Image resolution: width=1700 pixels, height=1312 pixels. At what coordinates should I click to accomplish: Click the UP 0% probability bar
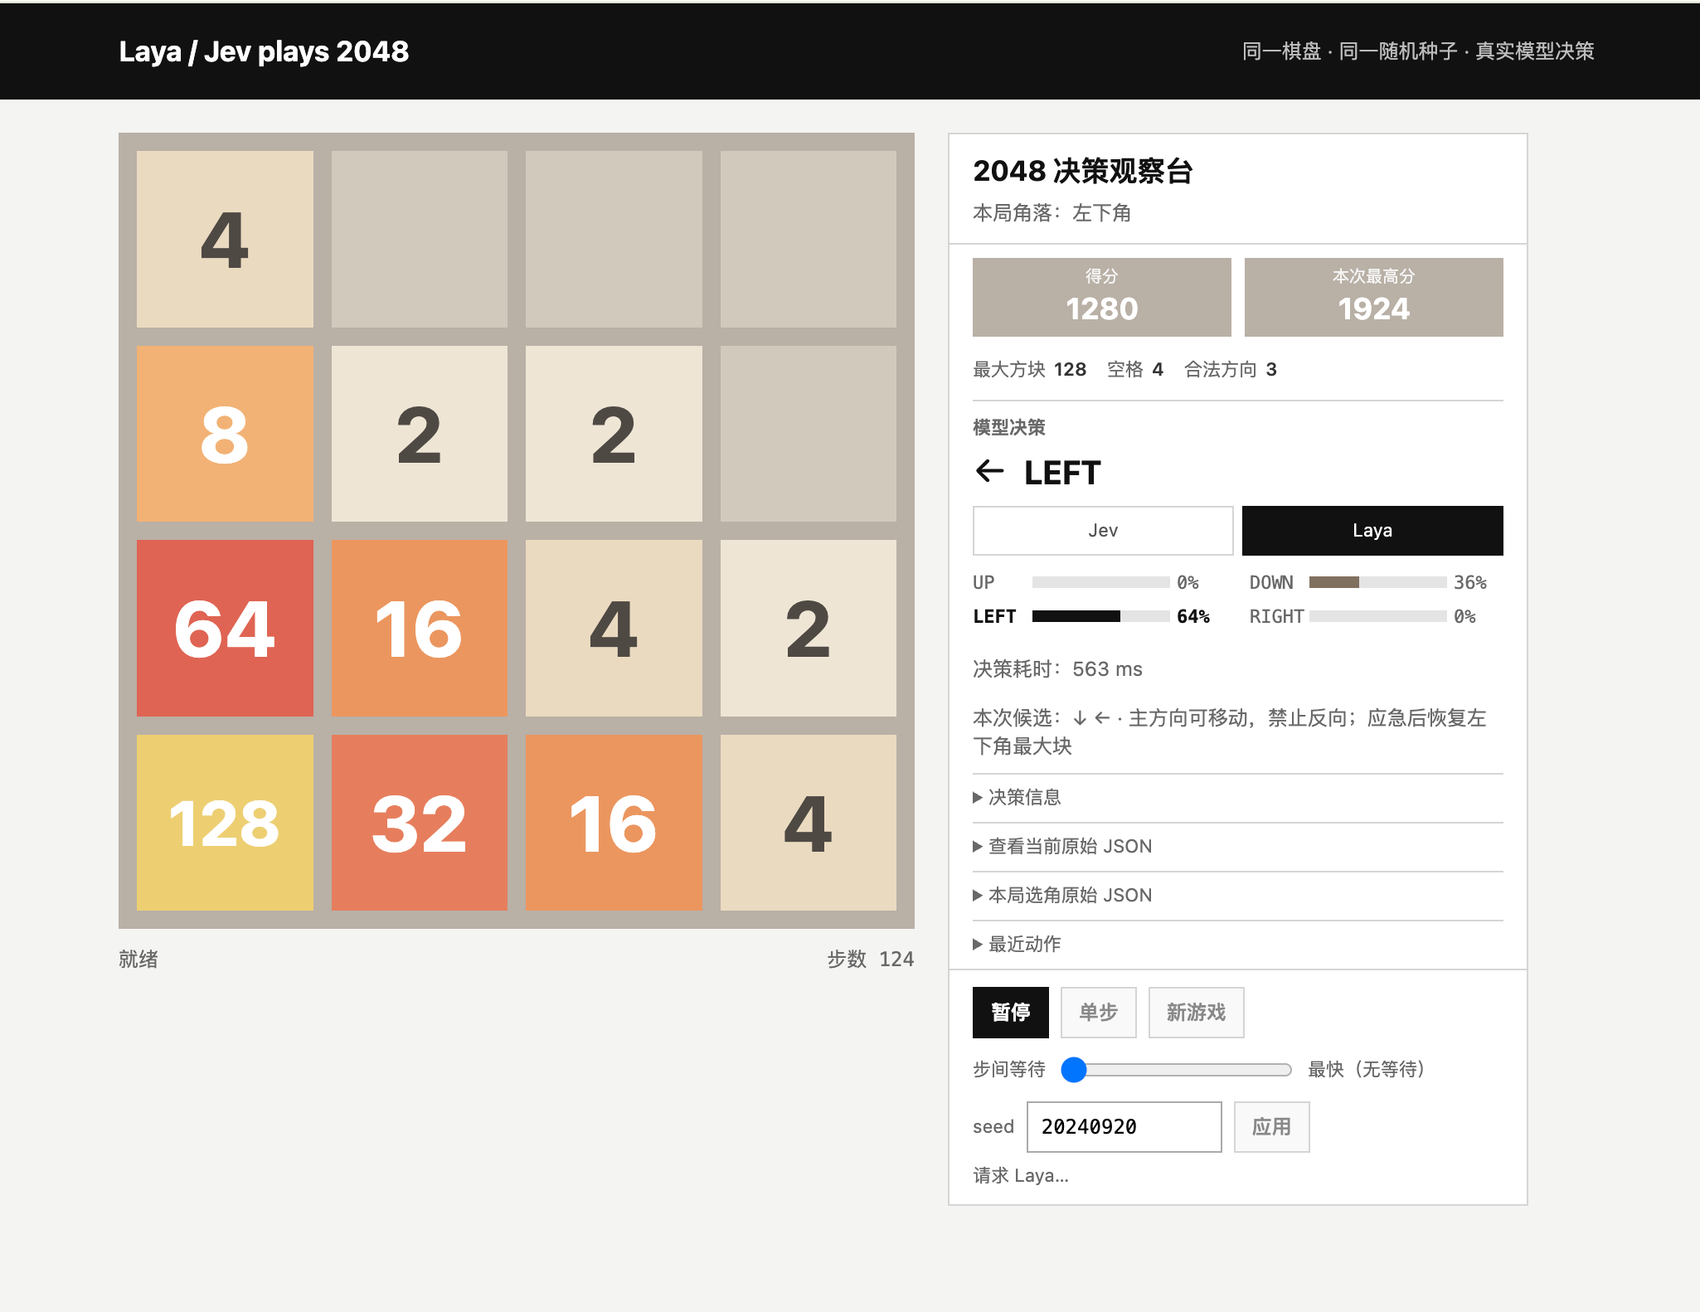point(1100,582)
